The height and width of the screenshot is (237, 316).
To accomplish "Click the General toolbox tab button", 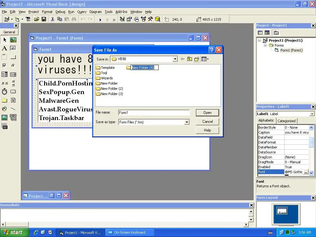I will coord(9,32).
